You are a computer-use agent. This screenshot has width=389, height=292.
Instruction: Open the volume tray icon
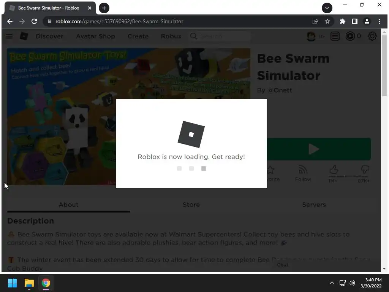352,283
